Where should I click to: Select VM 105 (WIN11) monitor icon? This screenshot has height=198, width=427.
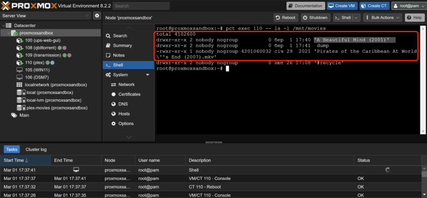click(19, 70)
